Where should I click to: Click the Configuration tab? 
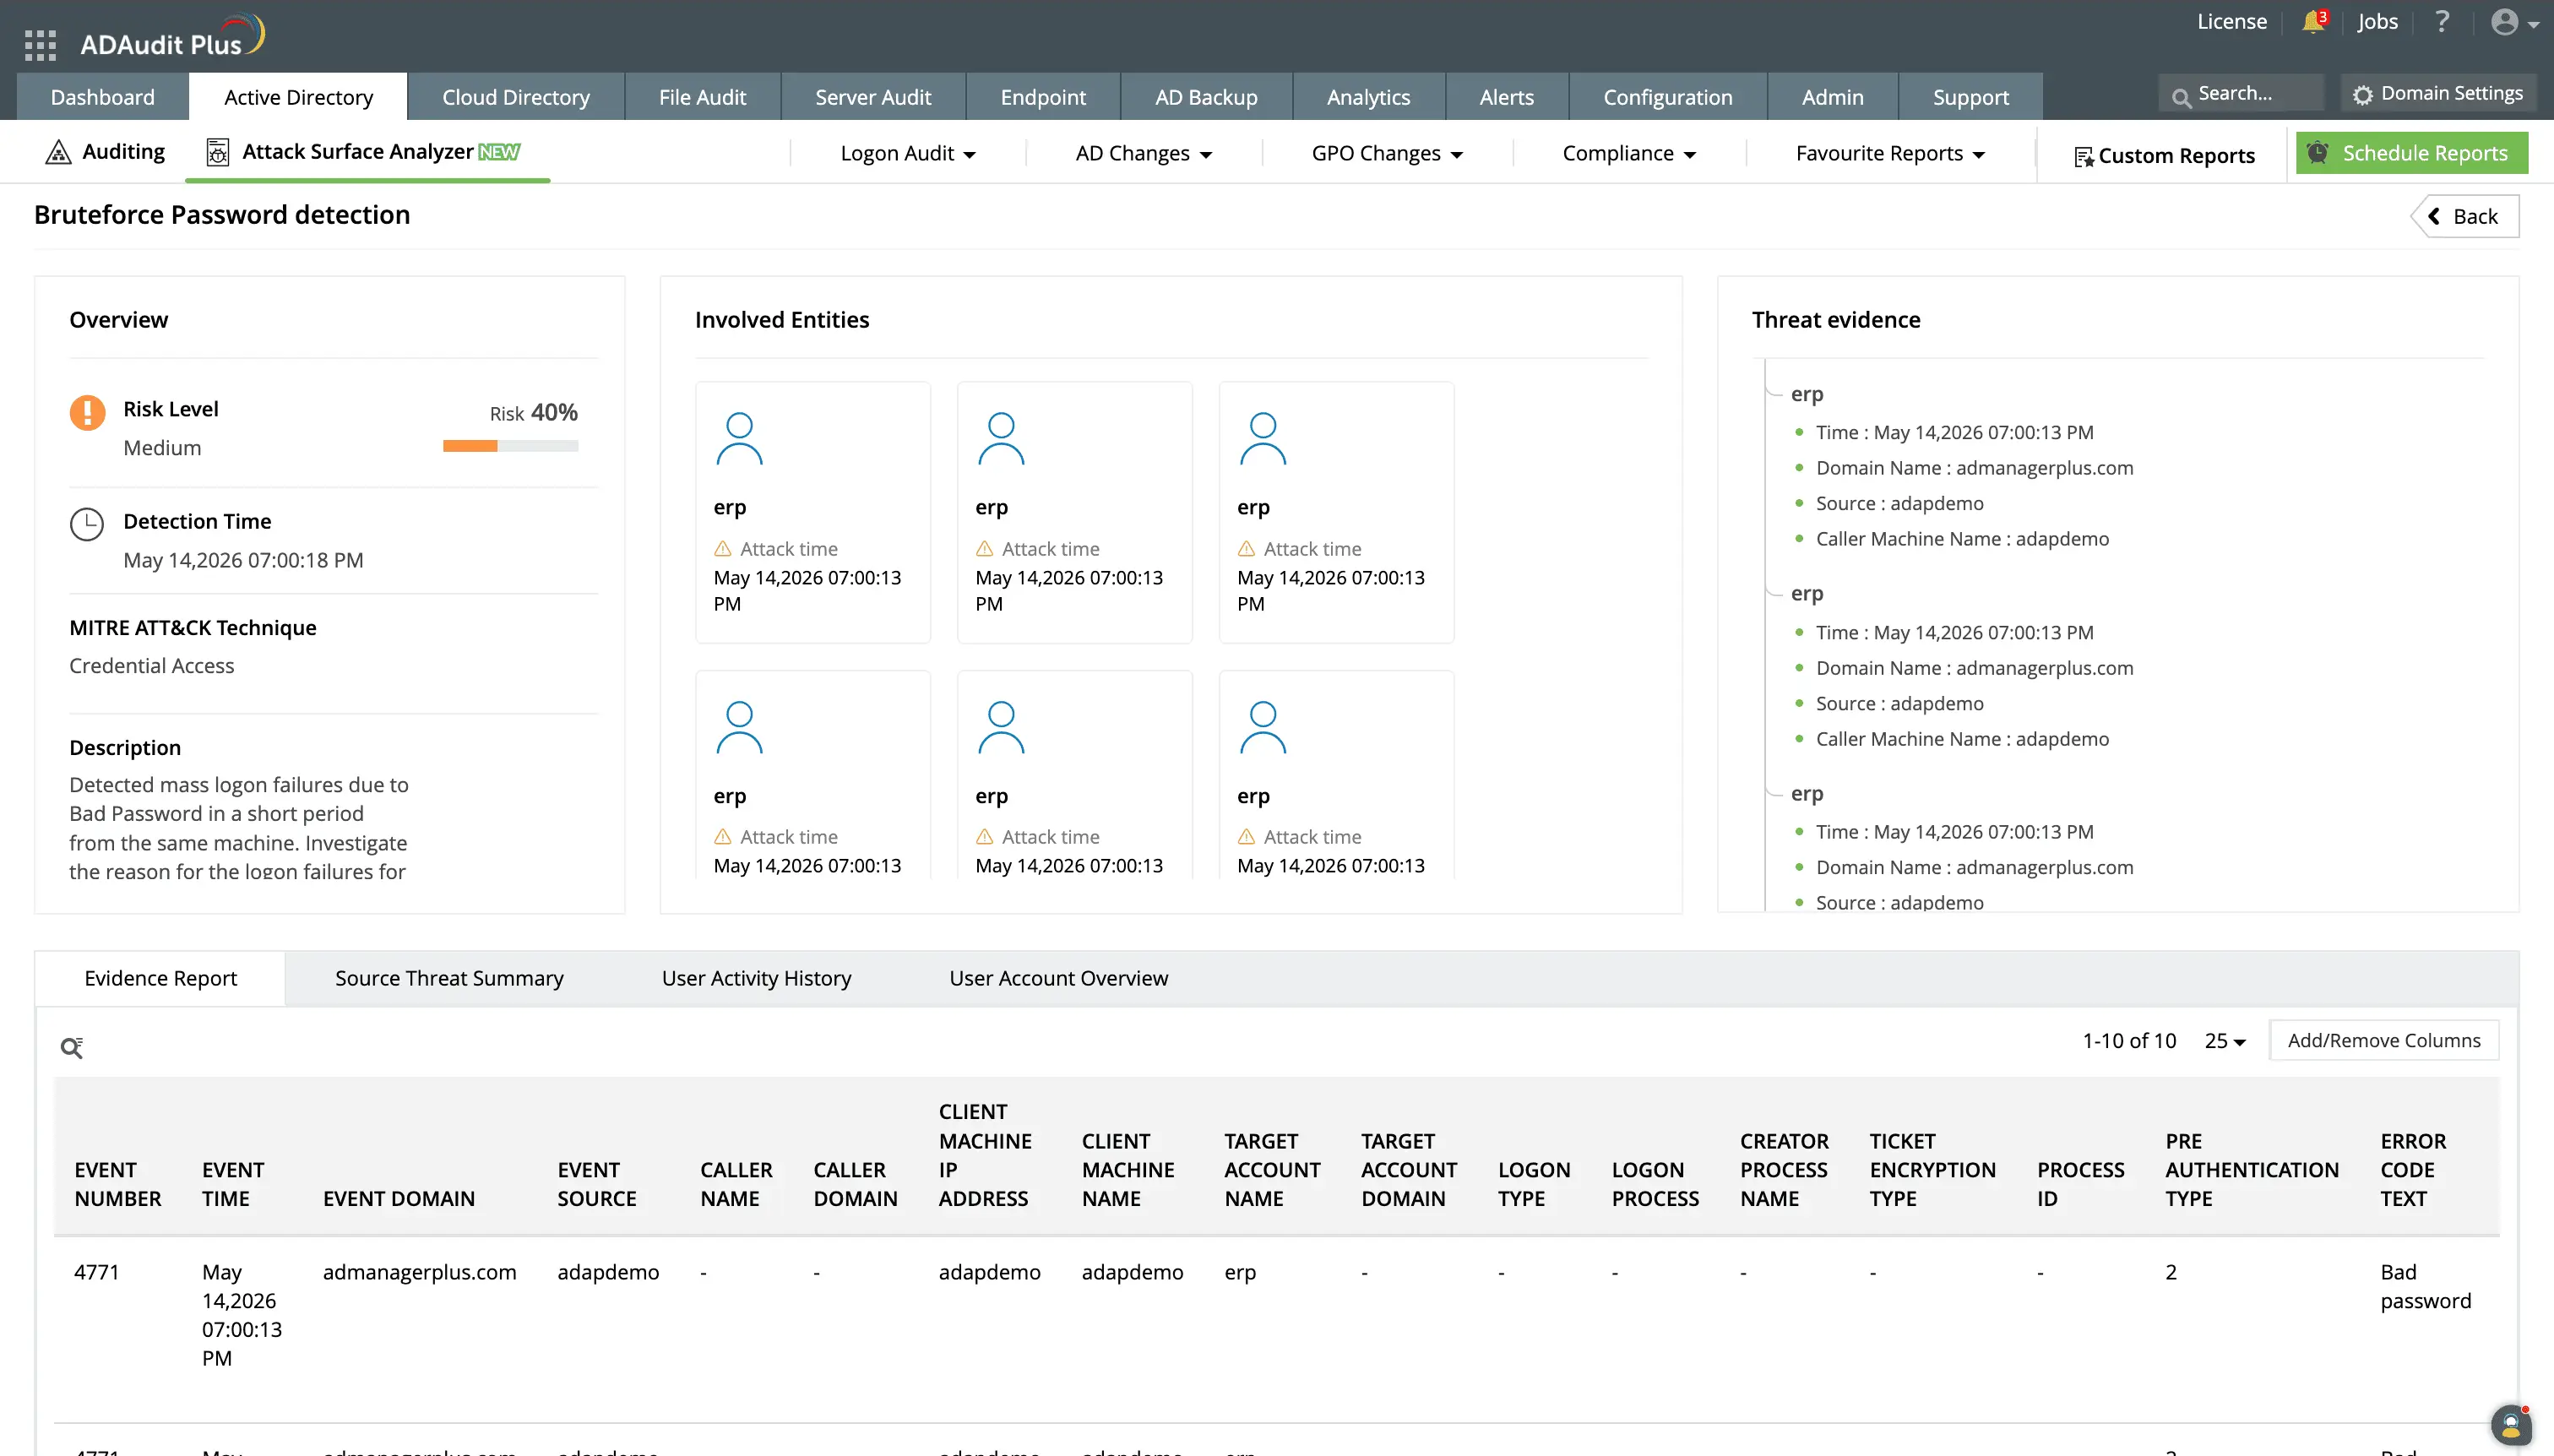pos(1667,97)
